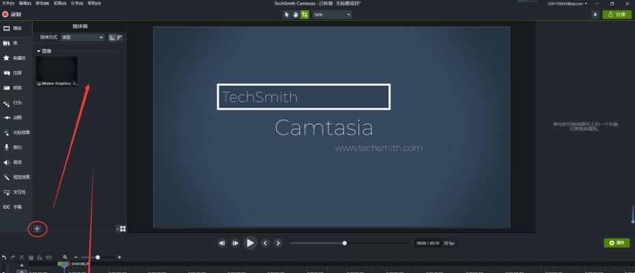Open the 视图 (View) menu

(x=59, y=3)
